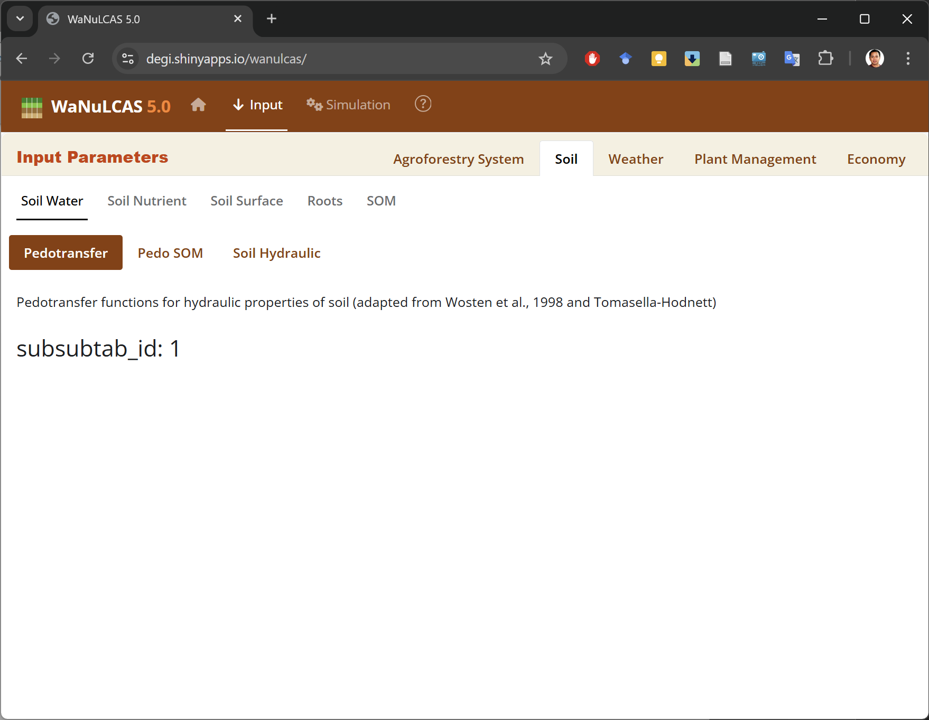Open Google Translate extension icon
Image resolution: width=929 pixels, height=720 pixels.
[792, 59]
